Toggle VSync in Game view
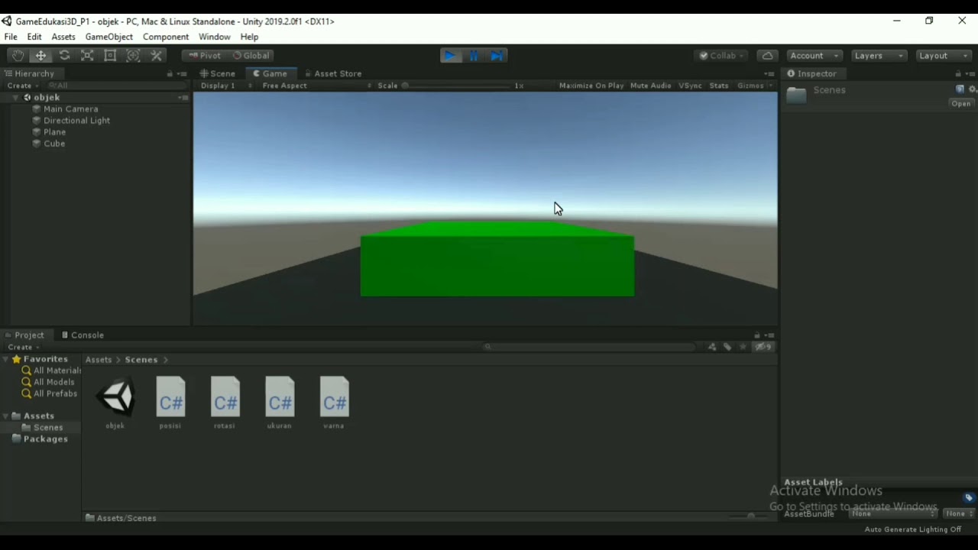This screenshot has width=978, height=550. [690, 86]
